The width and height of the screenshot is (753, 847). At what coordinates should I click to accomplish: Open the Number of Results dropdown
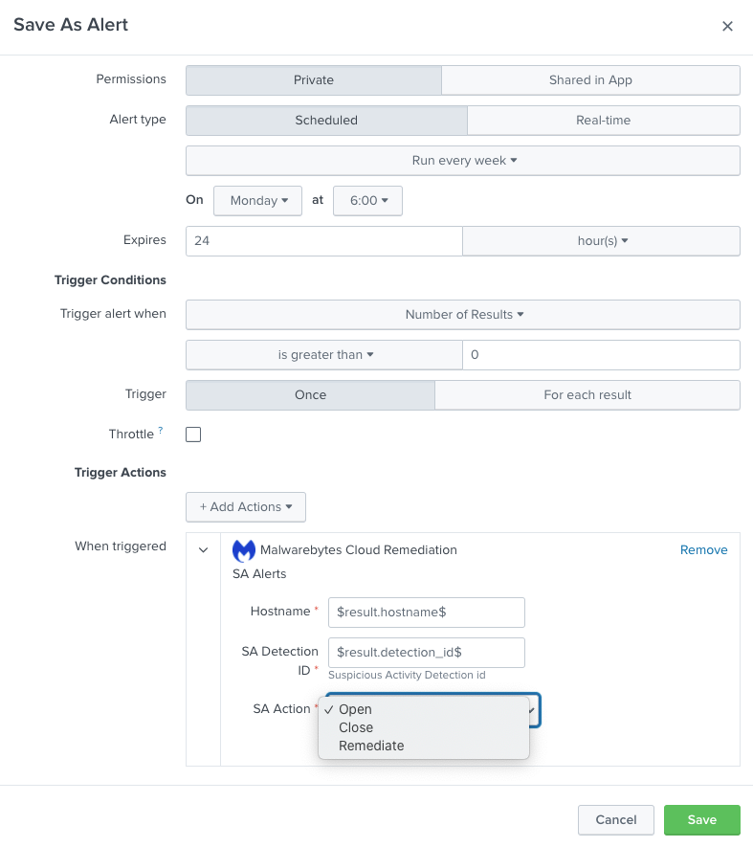coord(463,314)
